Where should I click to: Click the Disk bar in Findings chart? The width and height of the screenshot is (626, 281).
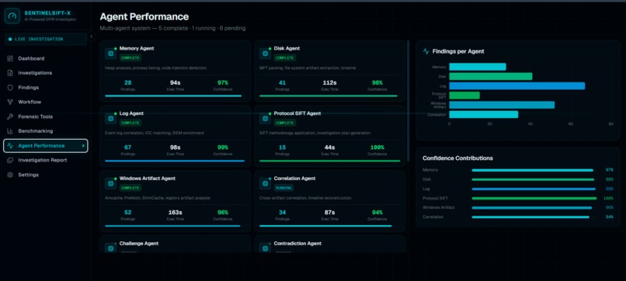(x=491, y=76)
